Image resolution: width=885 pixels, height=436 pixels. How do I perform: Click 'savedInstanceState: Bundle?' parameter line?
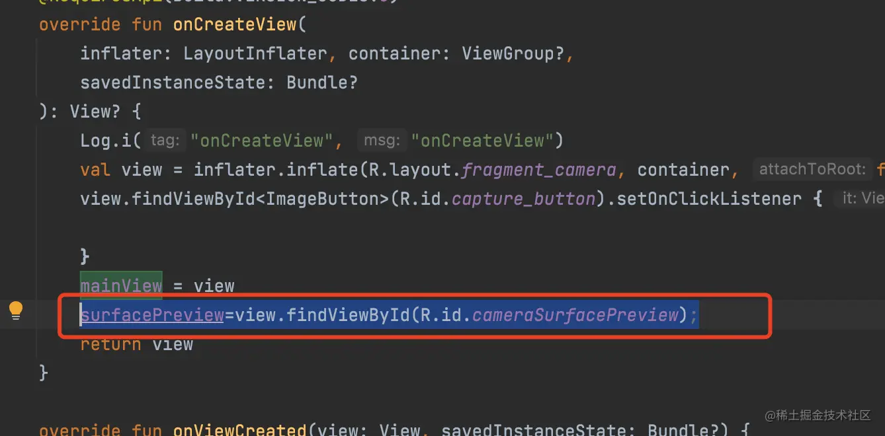(219, 83)
